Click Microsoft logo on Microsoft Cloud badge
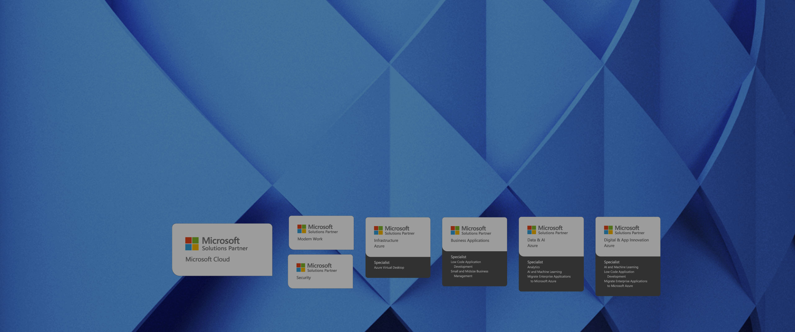 point(192,244)
